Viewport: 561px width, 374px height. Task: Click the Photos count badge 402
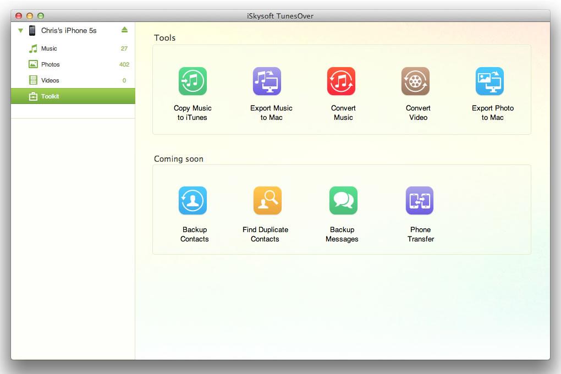tap(124, 65)
